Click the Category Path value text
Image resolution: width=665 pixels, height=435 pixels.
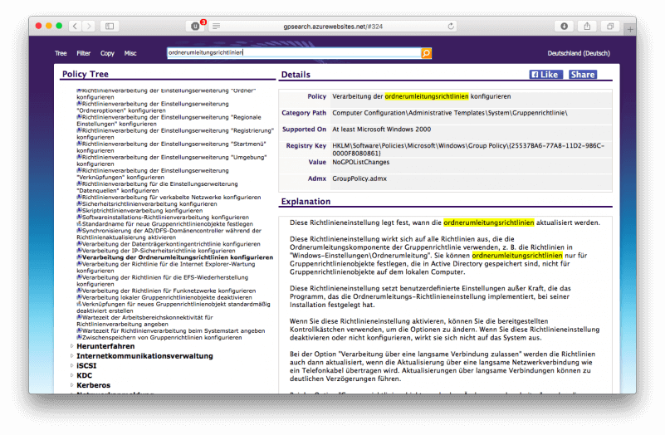point(449,113)
